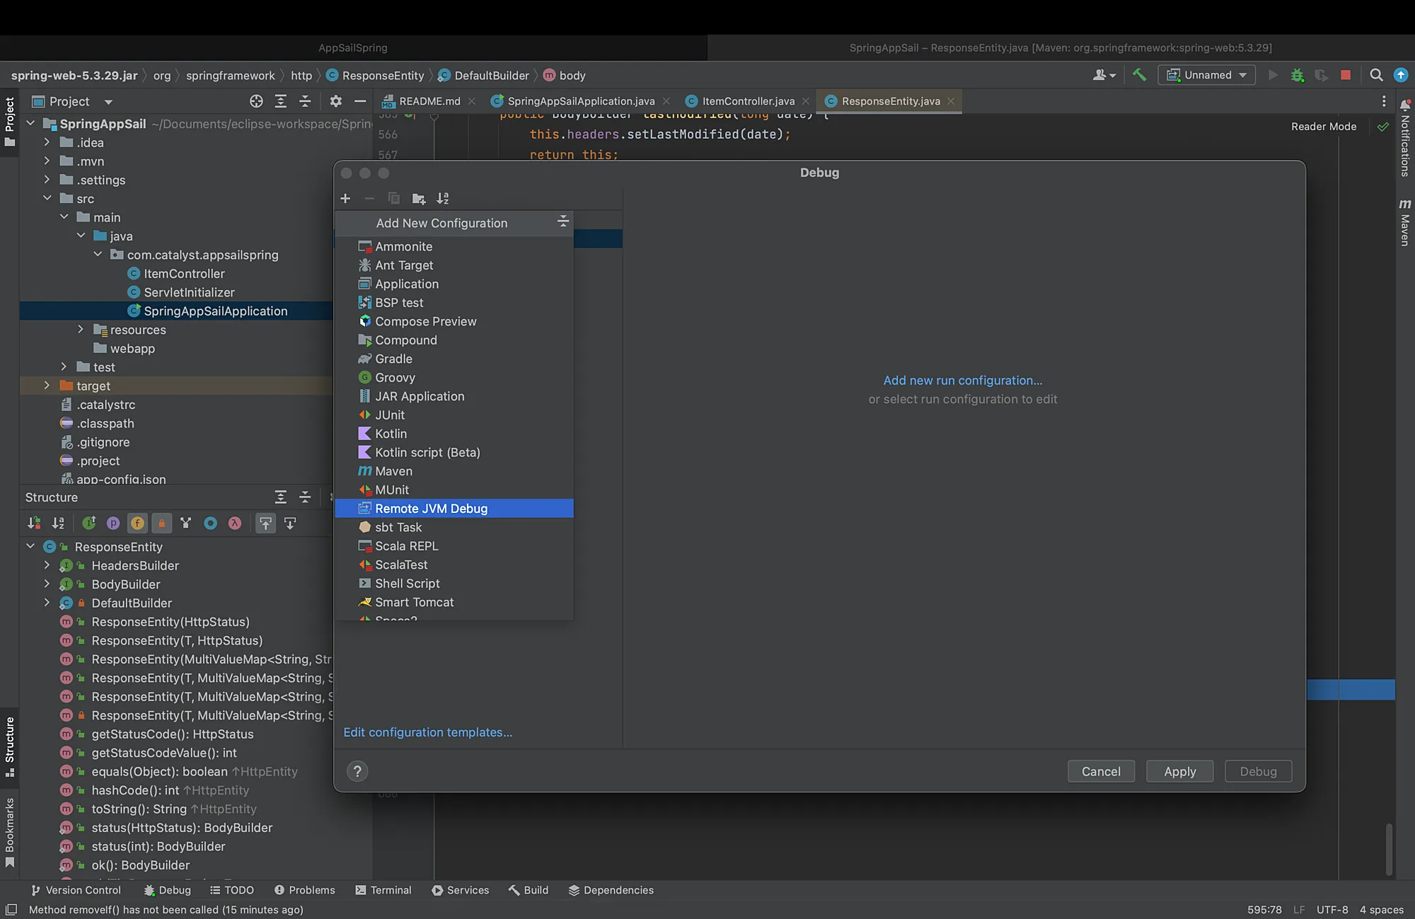Toggle show properties filter in Structure
Image resolution: width=1415 pixels, height=919 pixels.
tap(113, 523)
